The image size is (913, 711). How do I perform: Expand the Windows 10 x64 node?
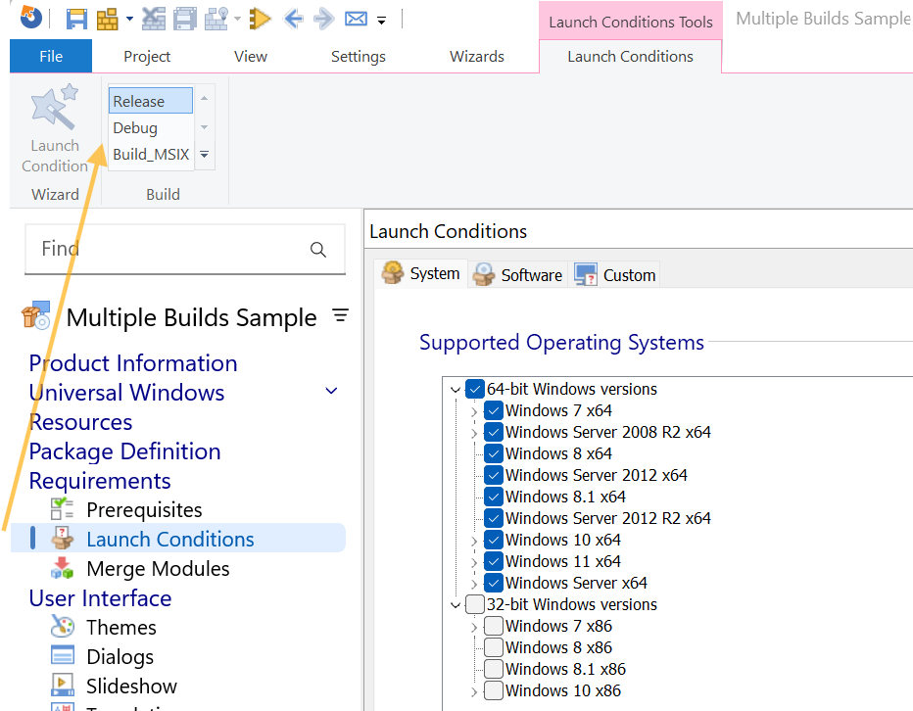474,541
